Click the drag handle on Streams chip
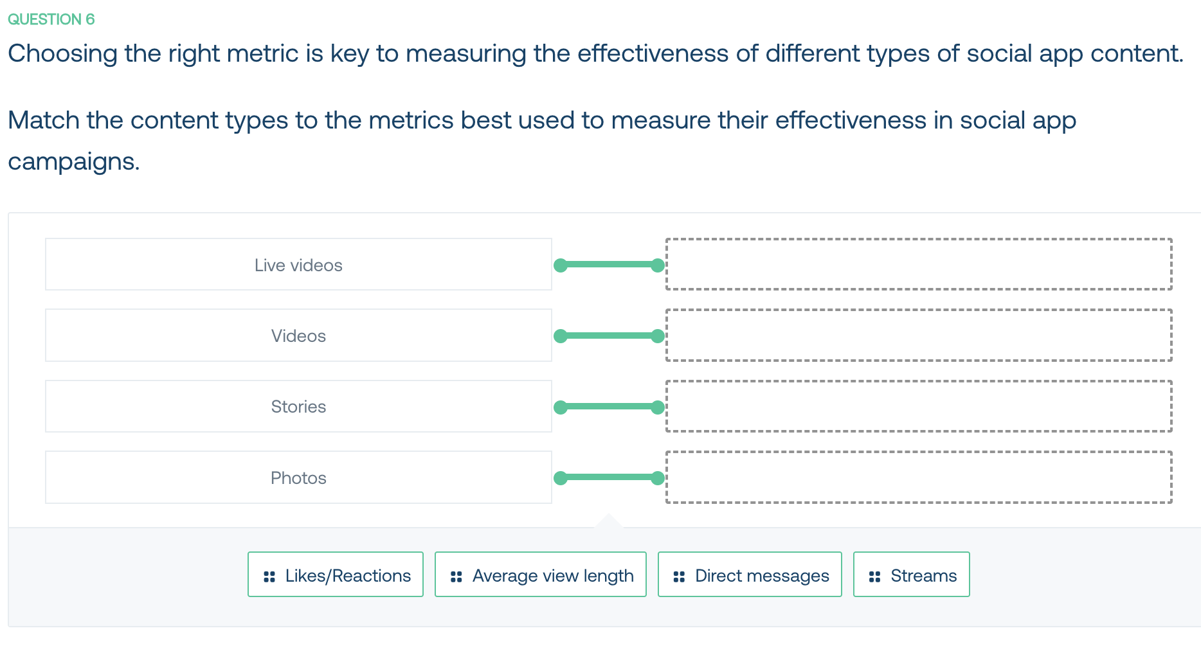Screen dimensions: 1201x653 pos(874,577)
